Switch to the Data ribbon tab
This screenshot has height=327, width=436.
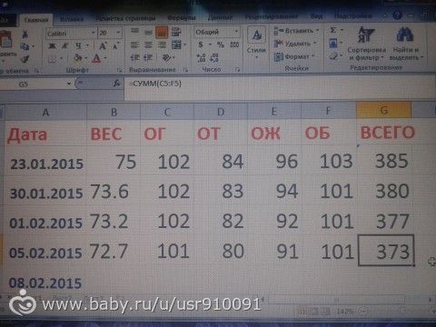[220, 17]
